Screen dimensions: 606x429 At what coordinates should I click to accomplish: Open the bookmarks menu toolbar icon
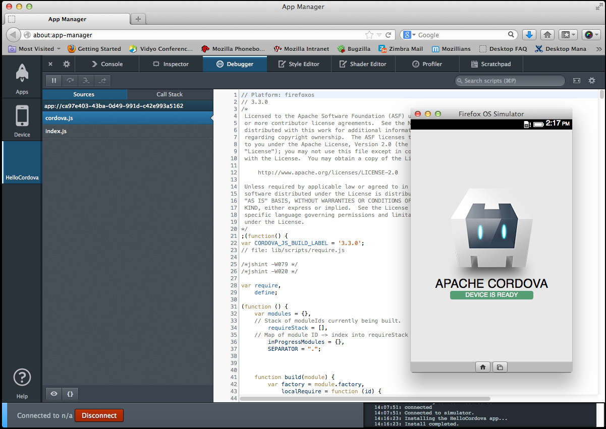[x=568, y=35]
